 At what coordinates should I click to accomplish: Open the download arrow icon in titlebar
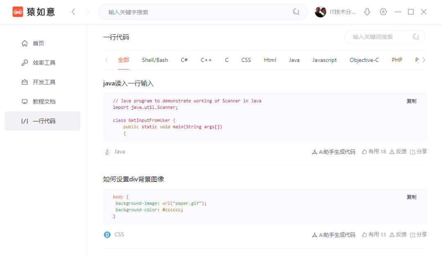pos(367,11)
